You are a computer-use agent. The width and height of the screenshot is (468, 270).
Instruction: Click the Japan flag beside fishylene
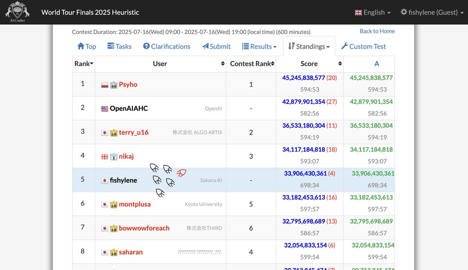(x=105, y=181)
